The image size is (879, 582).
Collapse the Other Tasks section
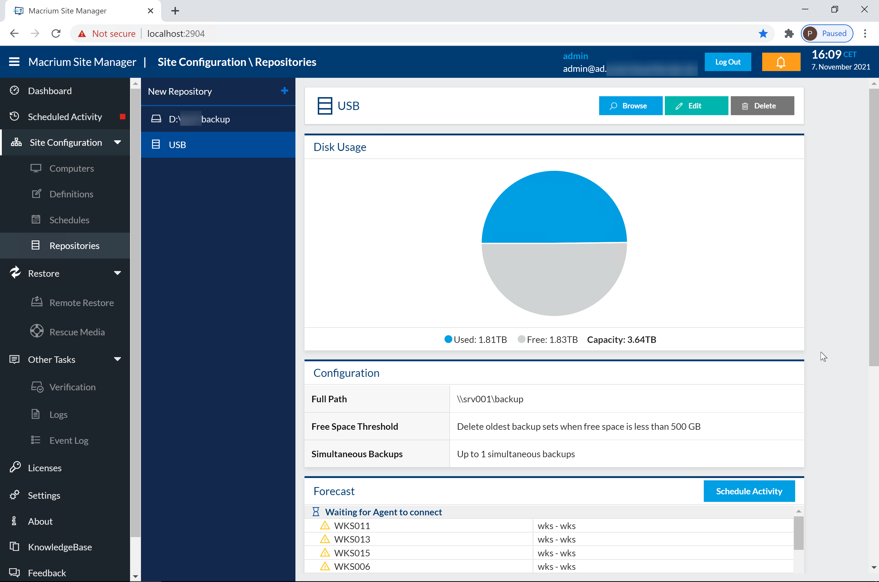[117, 359]
